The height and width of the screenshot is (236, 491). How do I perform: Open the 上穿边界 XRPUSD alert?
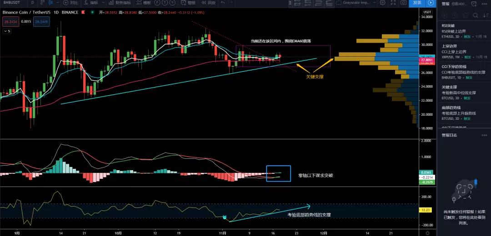[x=463, y=52]
